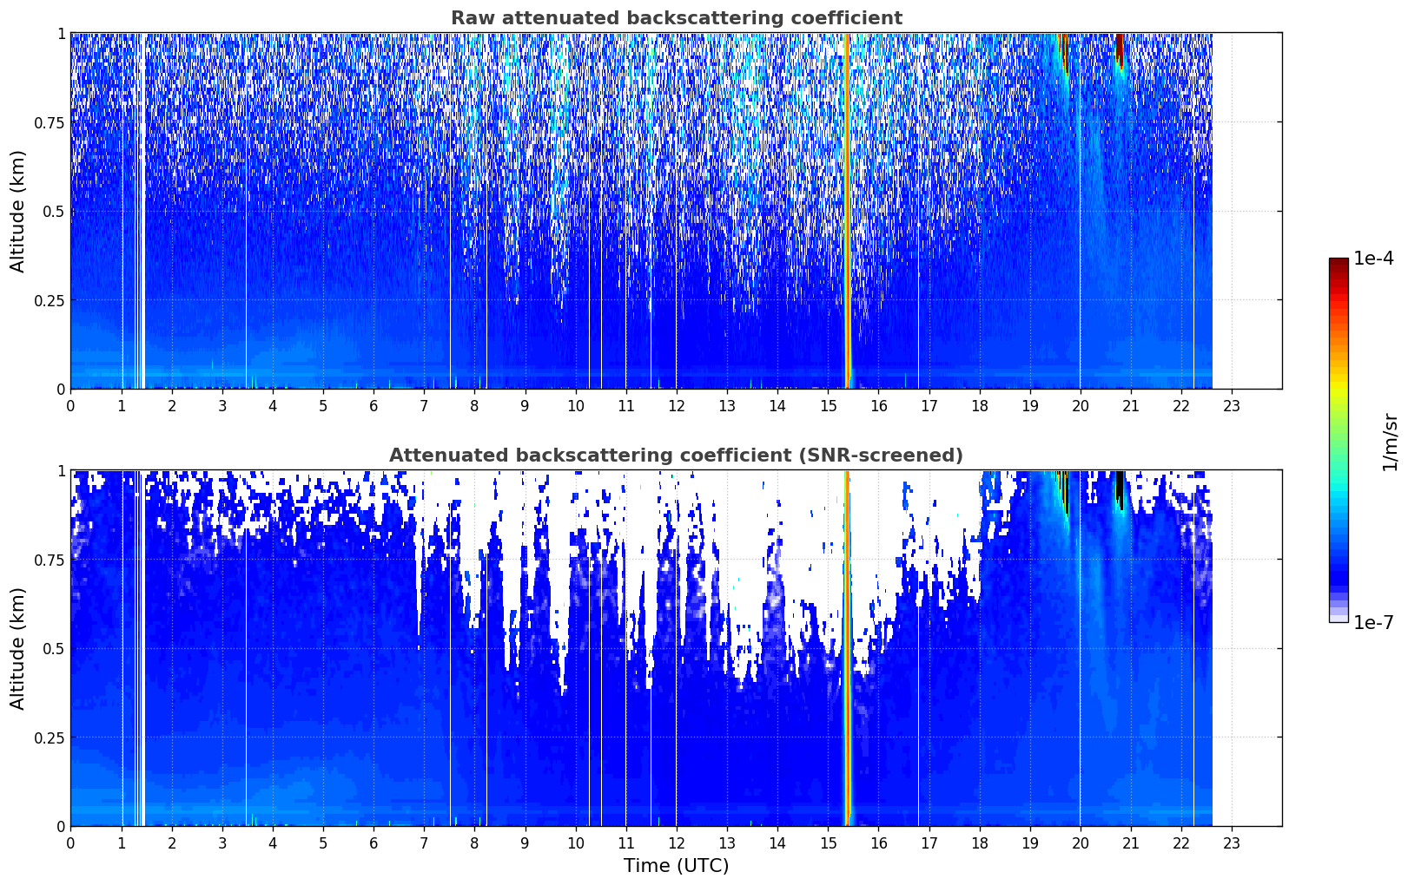Click the colorbar's dark red top end
1408x885 pixels.
click(x=1339, y=265)
